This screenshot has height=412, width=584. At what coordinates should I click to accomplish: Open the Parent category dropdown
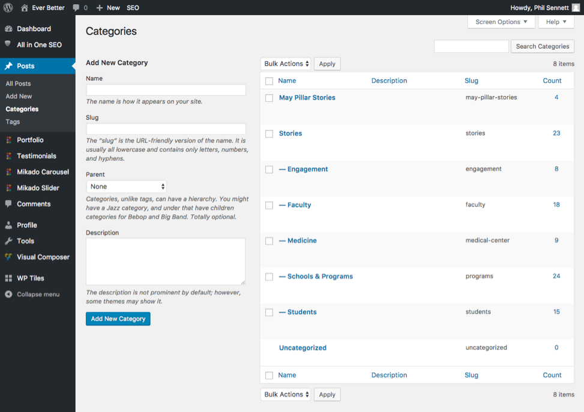pos(126,187)
